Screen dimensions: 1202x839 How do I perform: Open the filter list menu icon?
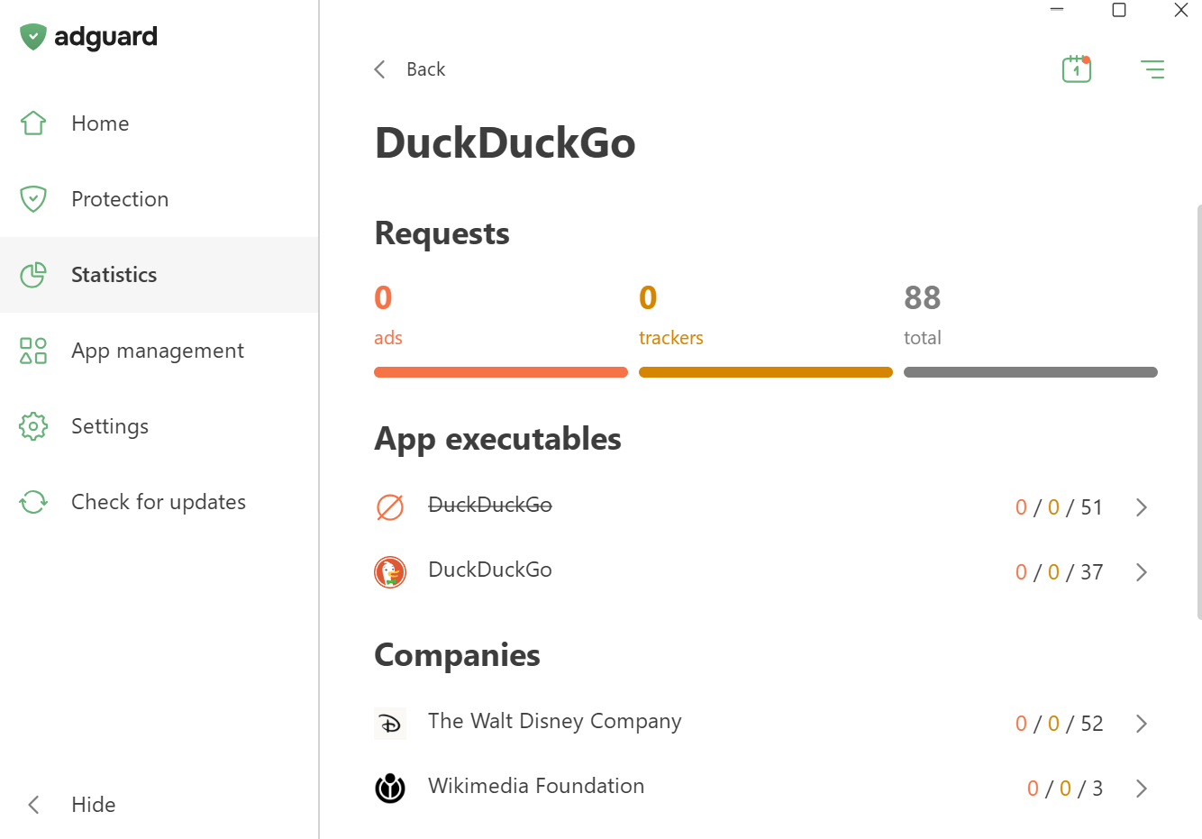[1152, 69]
